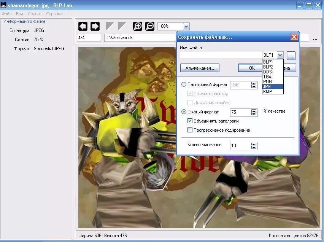This screenshot has height=242, width=324.
Task: Increase the quality value with up arrow
Action: (254, 111)
